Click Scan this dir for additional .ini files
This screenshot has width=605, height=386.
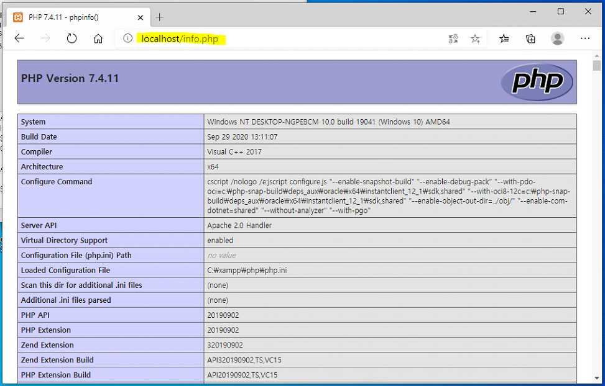81,285
